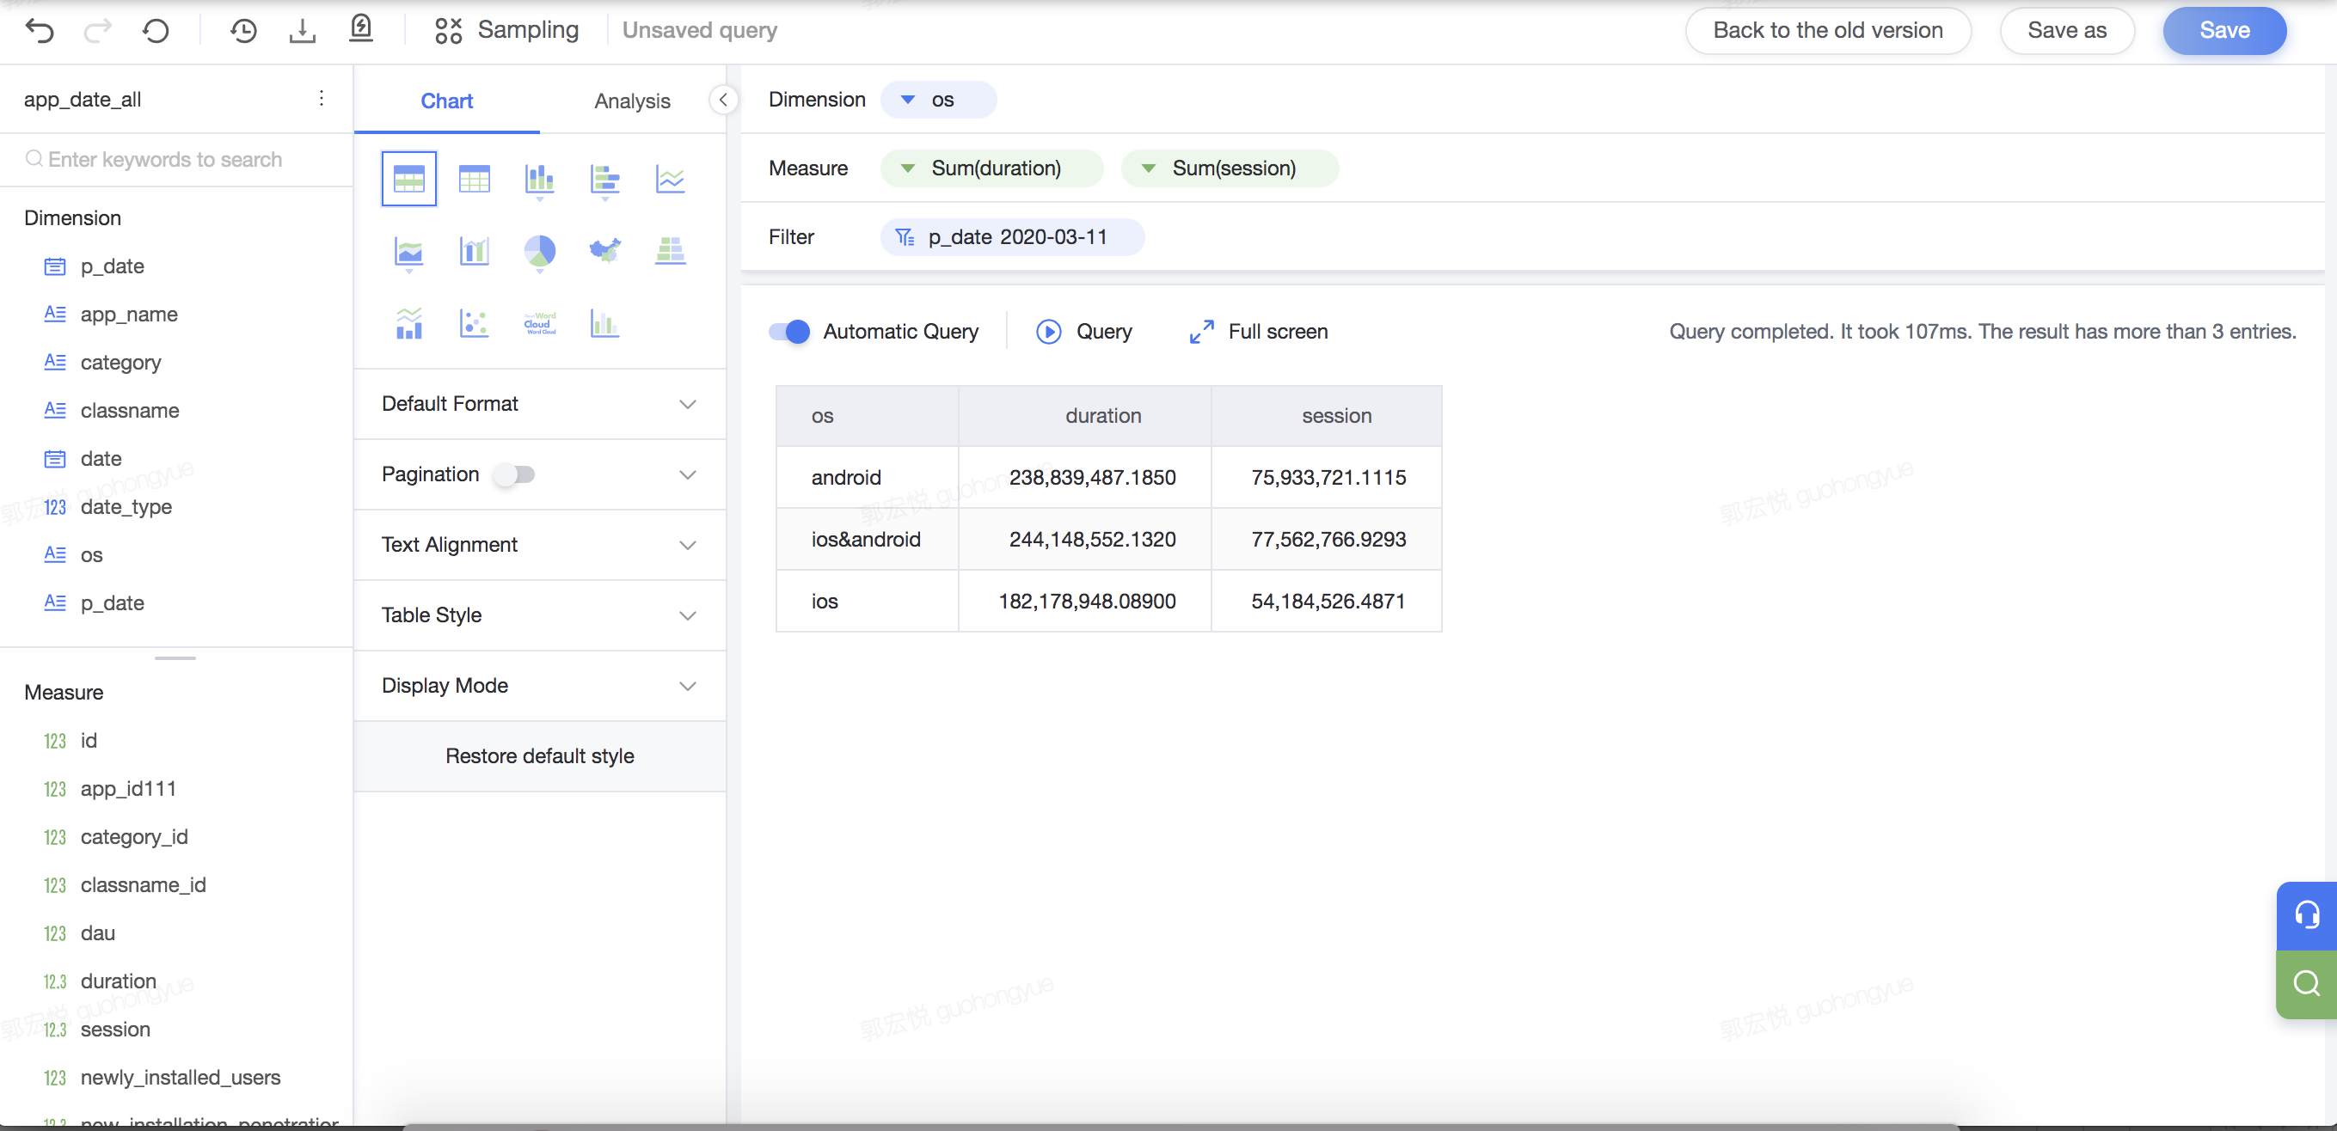Open the headset customer support widget
The width and height of the screenshot is (2337, 1131).
point(2306,915)
